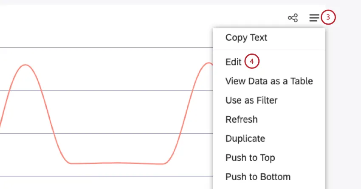361x189 pixels.
Task: Open View Data as a Table
Action: [x=269, y=81]
